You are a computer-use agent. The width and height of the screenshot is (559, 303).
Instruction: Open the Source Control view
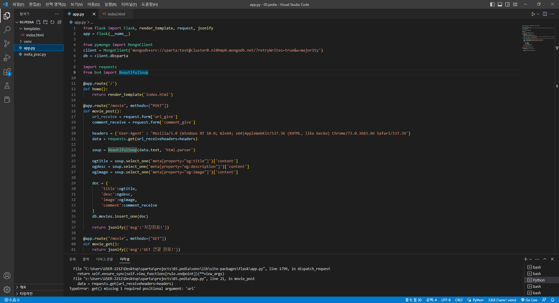pos(7,44)
